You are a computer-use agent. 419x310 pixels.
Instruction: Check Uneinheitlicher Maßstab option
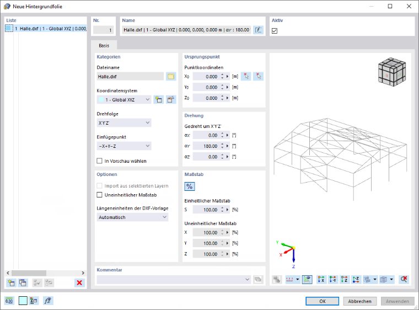pyautogui.click(x=99, y=195)
